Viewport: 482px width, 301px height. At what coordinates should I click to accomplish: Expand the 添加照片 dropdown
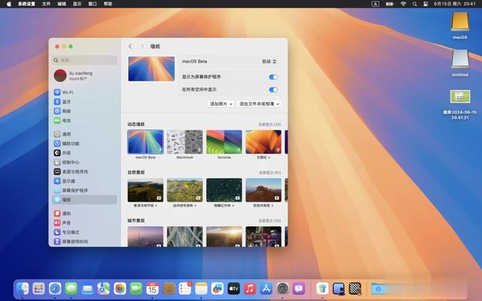[221, 104]
